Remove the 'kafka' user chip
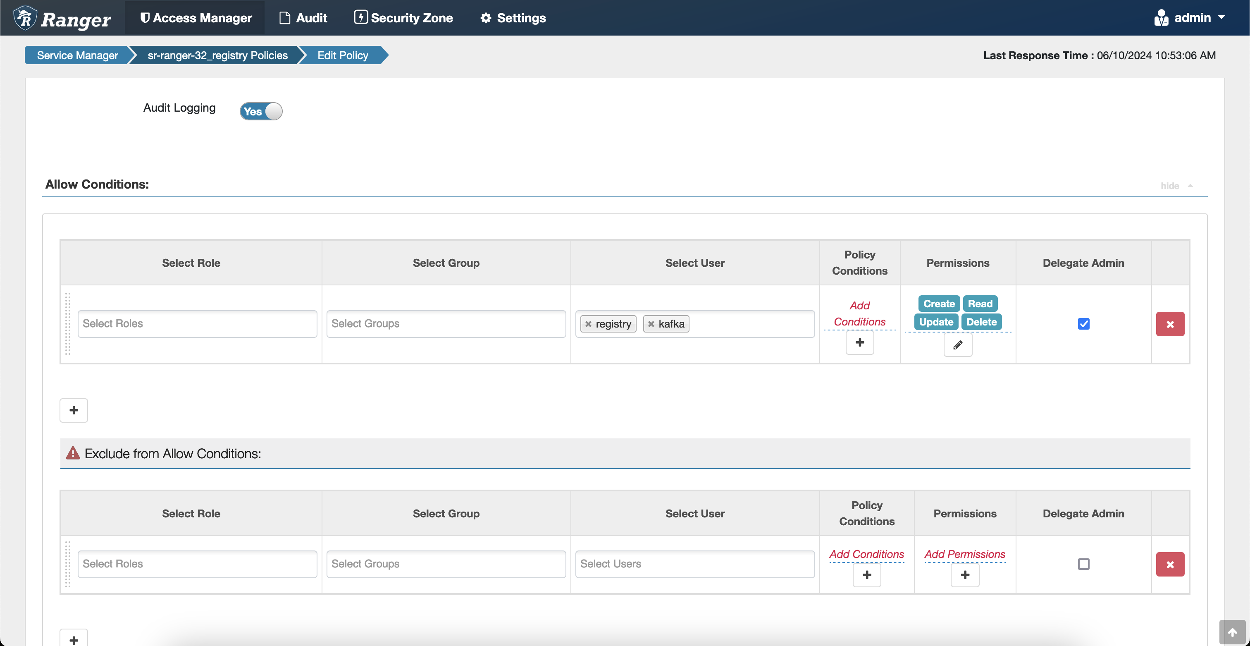This screenshot has width=1250, height=646. [x=651, y=324]
